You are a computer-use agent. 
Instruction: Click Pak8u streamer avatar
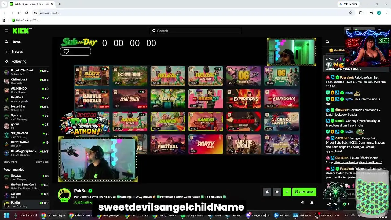tap(64, 195)
